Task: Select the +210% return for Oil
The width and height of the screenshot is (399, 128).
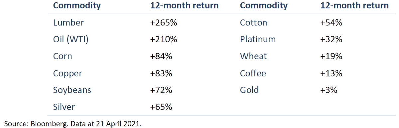Action: coord(164,39)
